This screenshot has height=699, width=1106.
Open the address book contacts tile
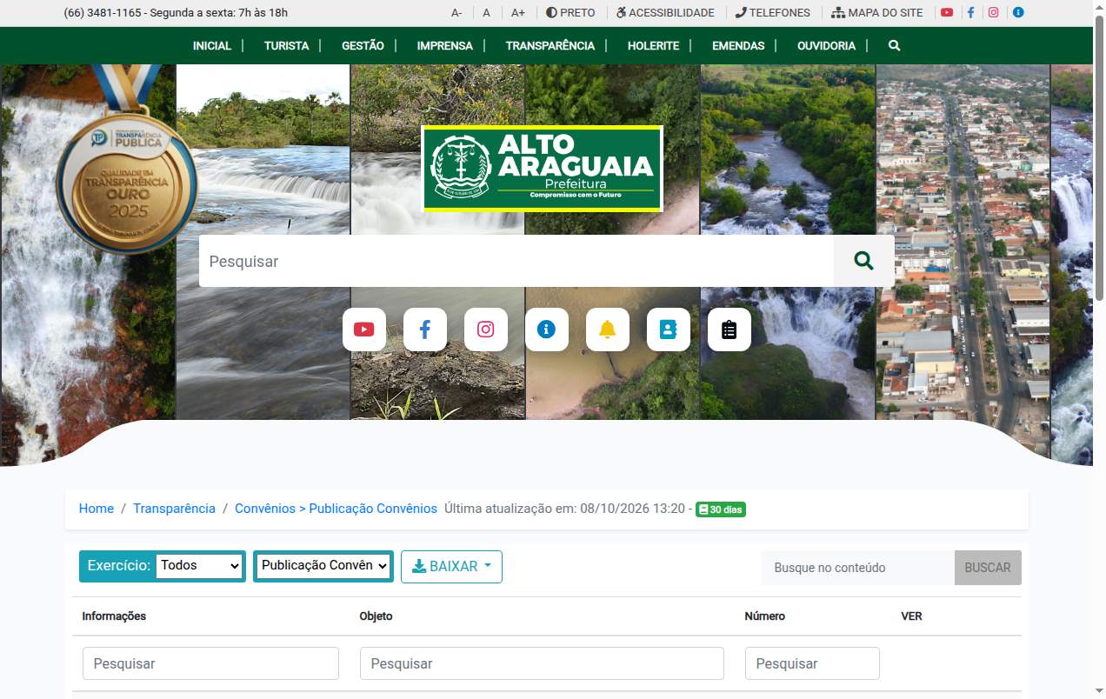[669, 330]
